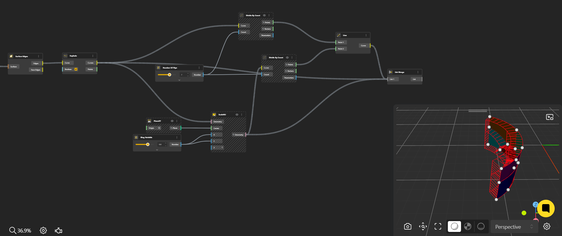Open viewport settings gear icon
562x236 pixels.
tap(546, 227)
